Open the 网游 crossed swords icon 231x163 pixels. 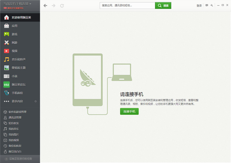6,43
